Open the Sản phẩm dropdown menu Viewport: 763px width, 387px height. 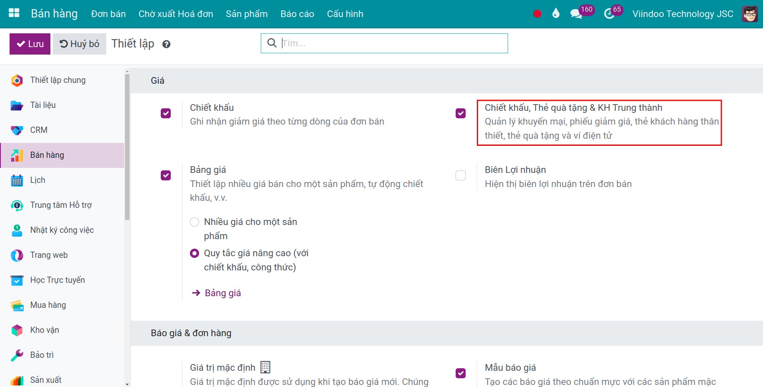pyautogui.click(x=247, y=14)
